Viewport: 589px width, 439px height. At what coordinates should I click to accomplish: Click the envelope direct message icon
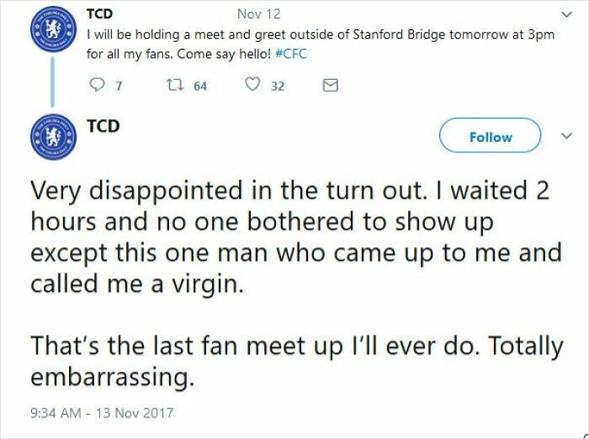[x=331, y=84]
